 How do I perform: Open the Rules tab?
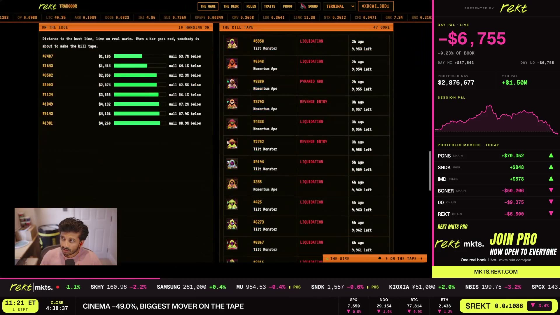pos(251,6)
